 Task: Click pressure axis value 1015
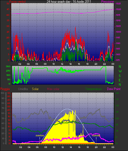tap(118, 15)
